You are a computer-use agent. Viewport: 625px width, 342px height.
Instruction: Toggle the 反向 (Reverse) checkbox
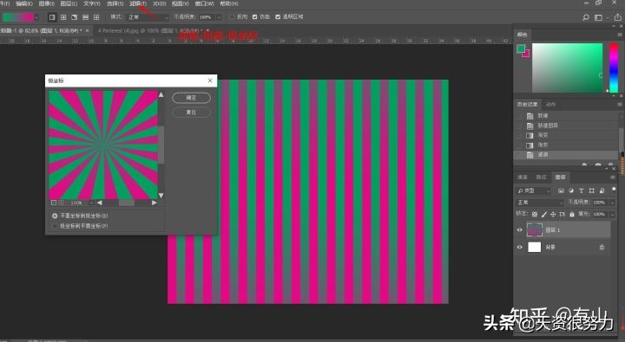[x=233, y=17]
